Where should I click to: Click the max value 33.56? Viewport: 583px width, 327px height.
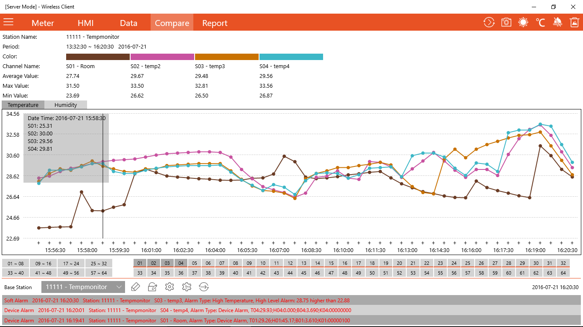point(266,86)
